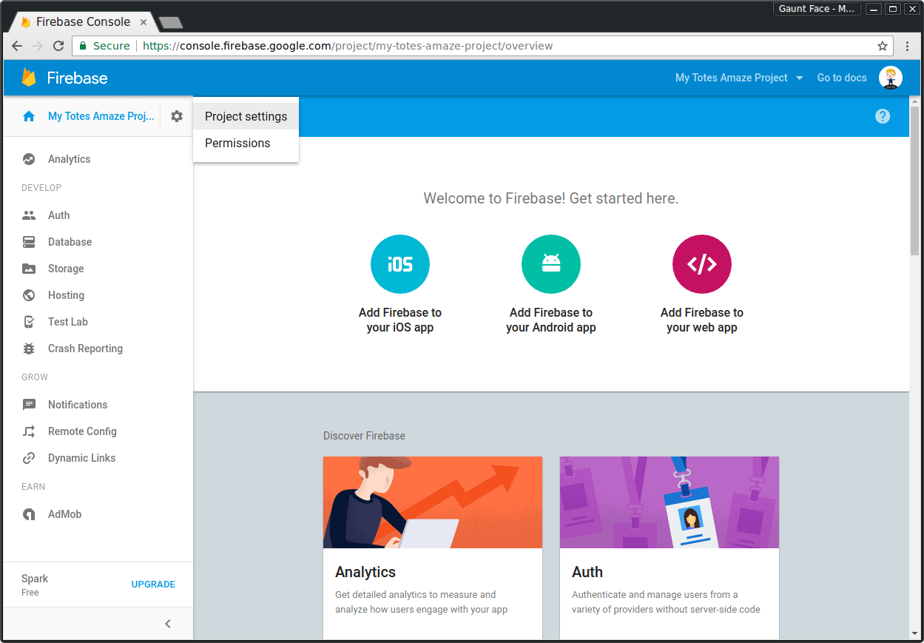This screenshot has width=924, height=643.
Task: Select Dynamic Links in the sidebar
Action: [81, 458]
